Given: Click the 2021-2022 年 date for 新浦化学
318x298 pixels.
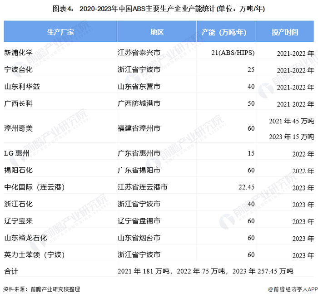Looking at the screenshot, I should click(x=295, y=54).
